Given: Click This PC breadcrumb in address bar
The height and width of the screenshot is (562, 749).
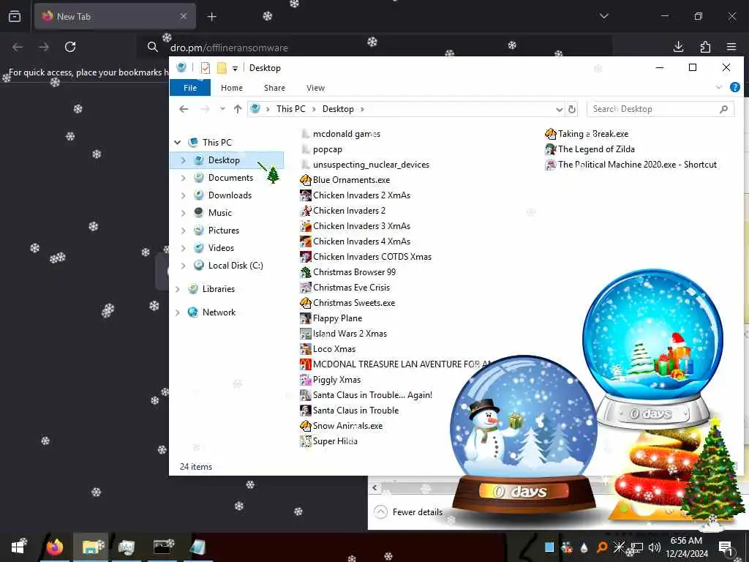Looking at the screenshot, I should 290,109.
